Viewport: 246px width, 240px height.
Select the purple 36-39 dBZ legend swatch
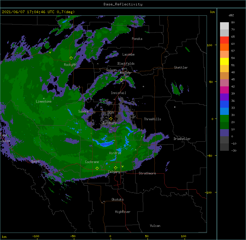(x=224, y=97)
